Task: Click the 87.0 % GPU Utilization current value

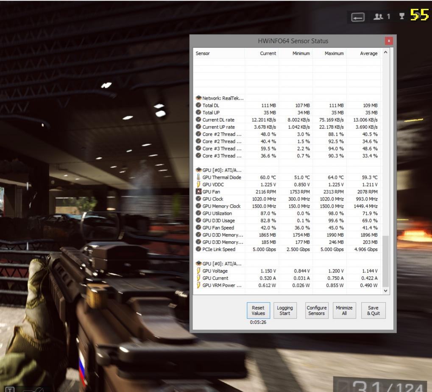Action: (x=268, y=213)
